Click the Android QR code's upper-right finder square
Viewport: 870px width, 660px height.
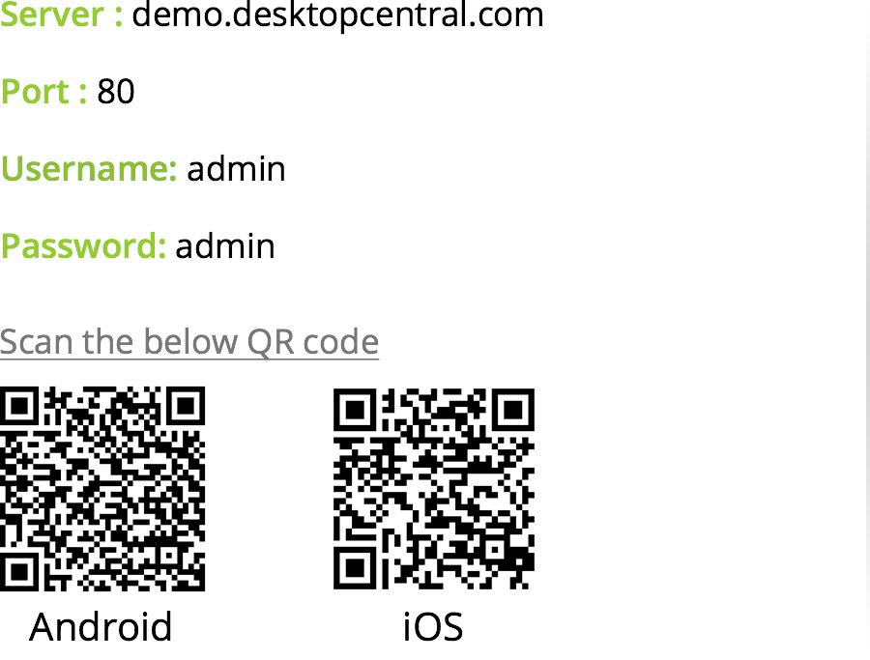(x=186, y=406)
